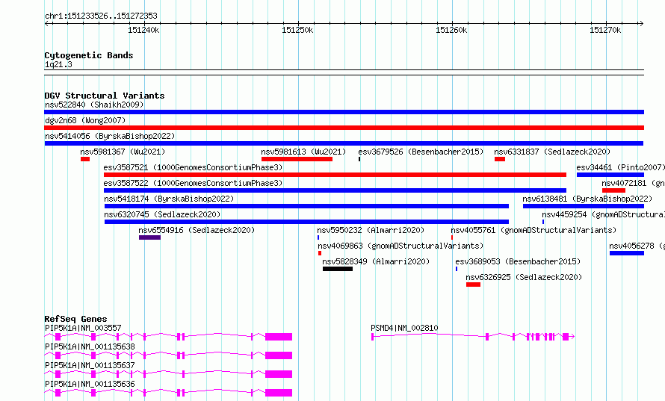Click the ruler's left arrow end

pyautogui.click(x=46, y=23)
